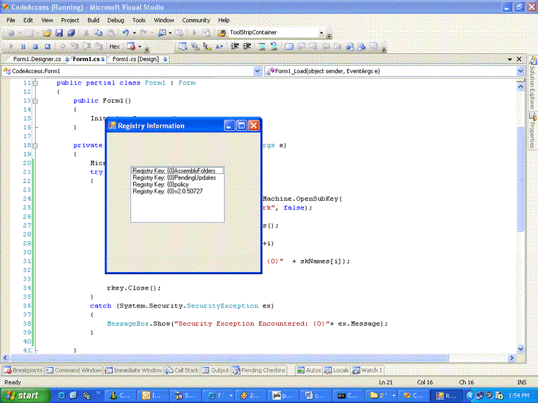The width and height of the screenshot is (538, 403).
Task: Stop debugging with the square stop icon
Action: 36,46
